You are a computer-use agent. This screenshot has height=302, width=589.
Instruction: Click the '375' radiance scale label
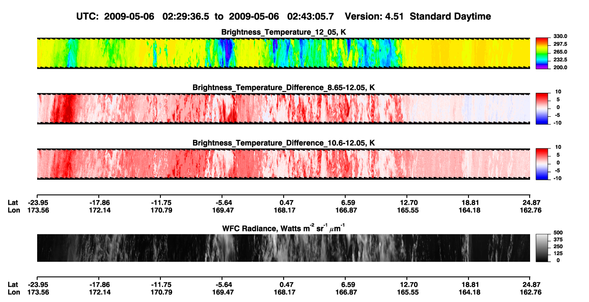(x=558, y=239)
